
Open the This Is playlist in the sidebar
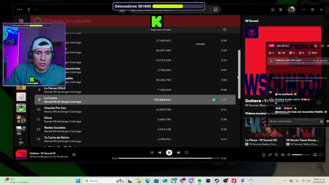[21, 108]
